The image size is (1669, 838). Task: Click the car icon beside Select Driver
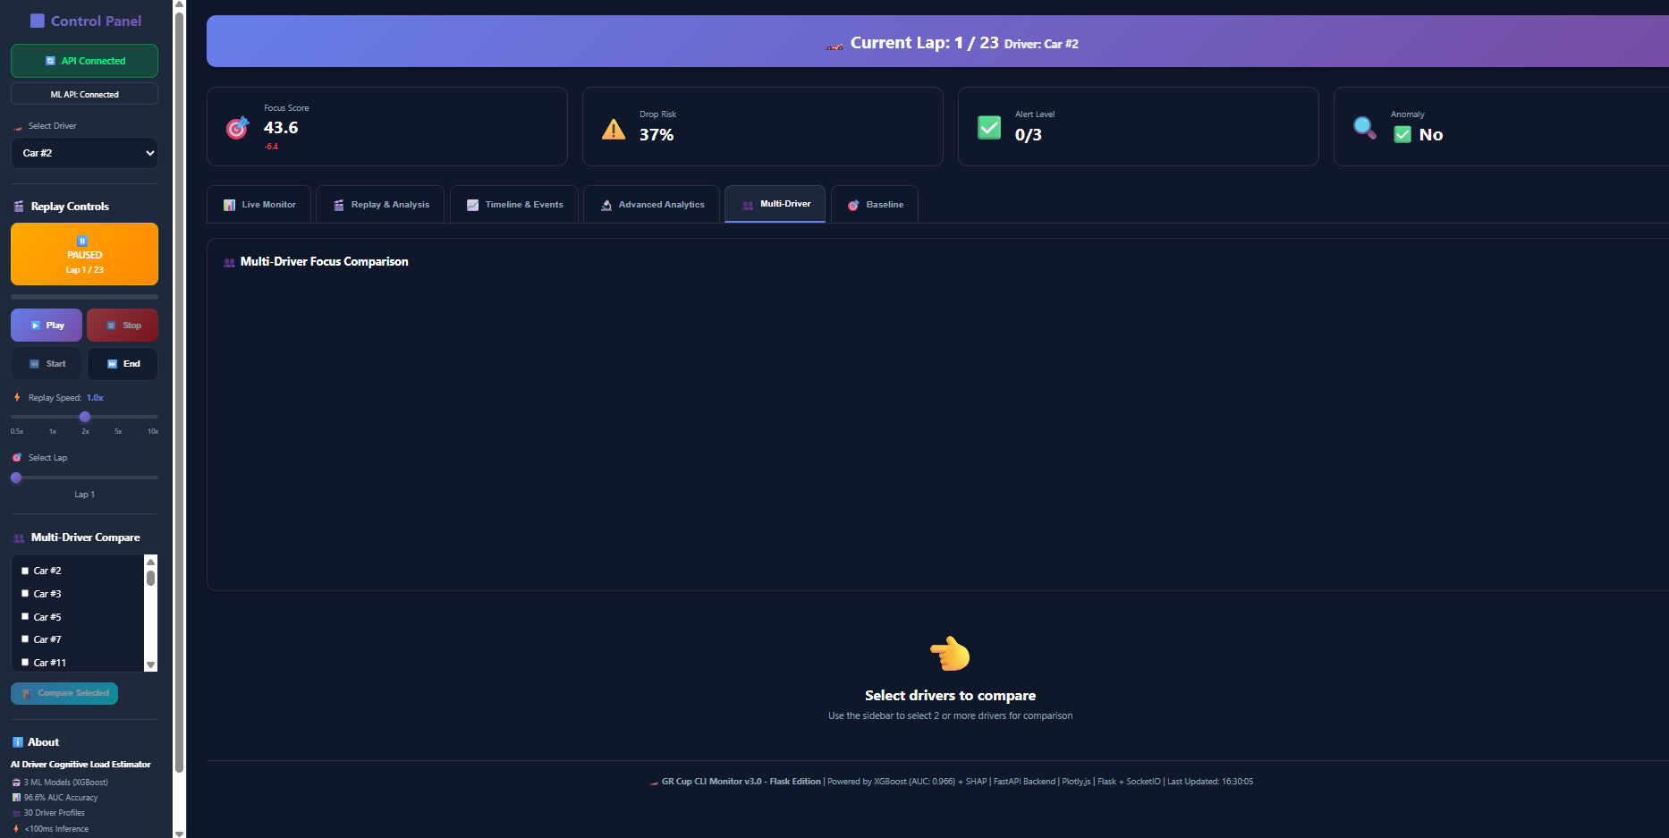[x=17, y=127]
